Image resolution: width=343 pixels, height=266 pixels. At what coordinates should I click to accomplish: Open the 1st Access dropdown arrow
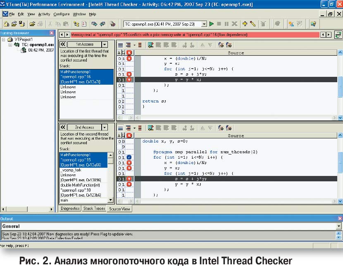point(105,44)
